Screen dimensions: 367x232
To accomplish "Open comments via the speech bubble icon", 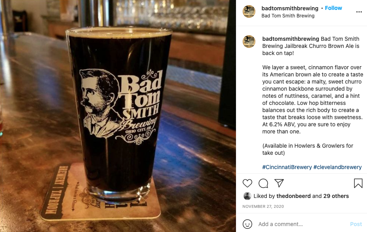I will tap(263, 183).
